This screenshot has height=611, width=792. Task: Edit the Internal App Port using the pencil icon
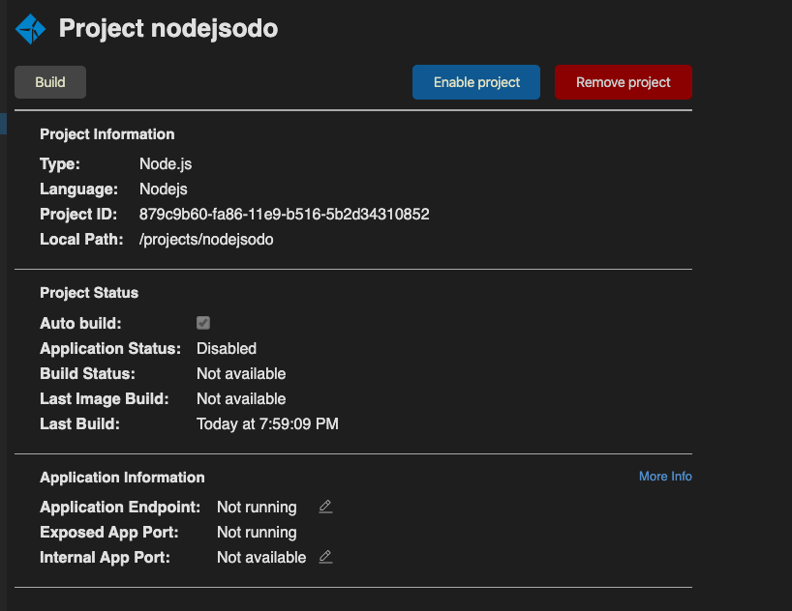click(325, 556)
